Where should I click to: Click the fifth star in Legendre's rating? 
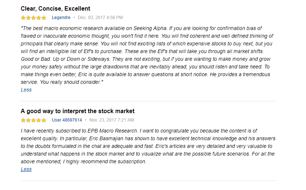coord(44,18)
